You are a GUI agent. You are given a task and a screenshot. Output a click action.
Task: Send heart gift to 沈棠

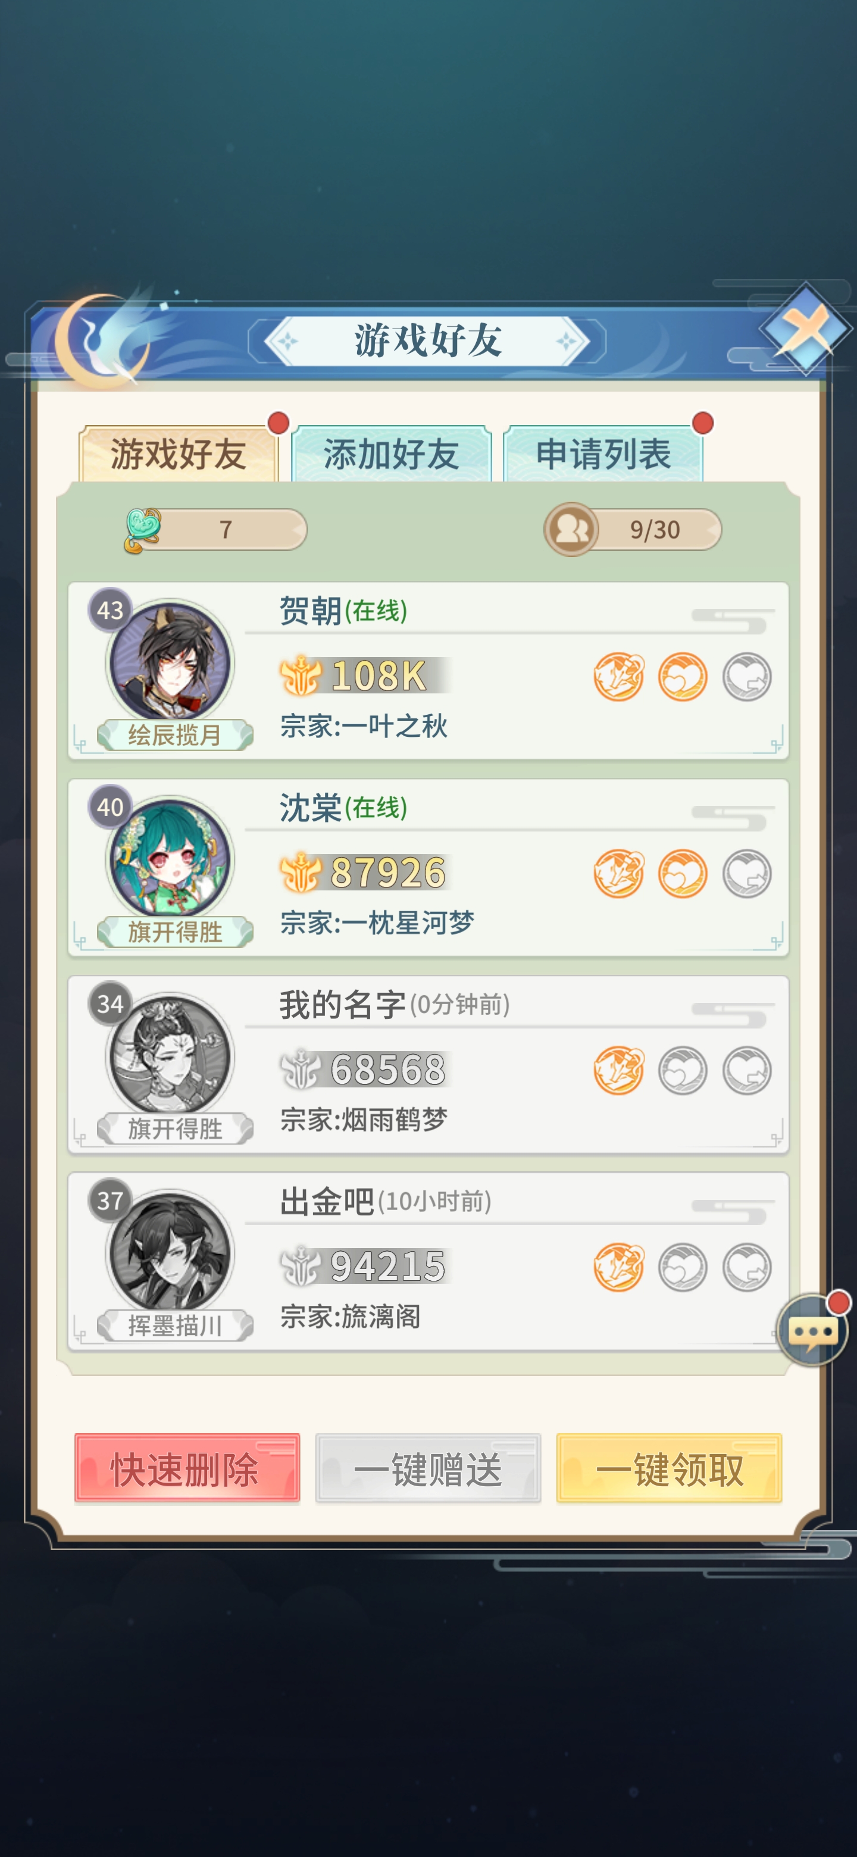click(683, 873)
